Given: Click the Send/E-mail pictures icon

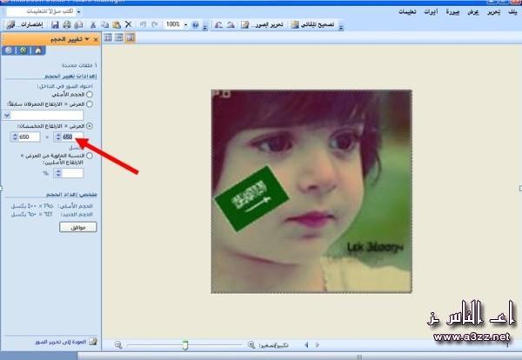Looking at the screenshot, I should (x=78, y=24).
